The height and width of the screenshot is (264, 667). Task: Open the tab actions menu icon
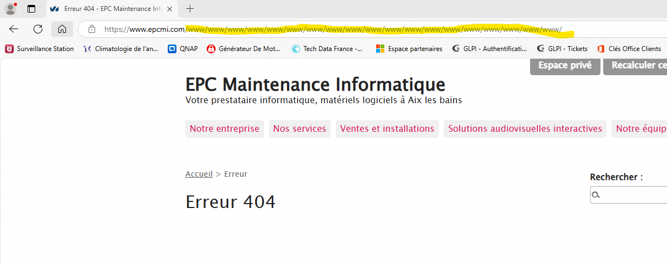[x=31, y=9]
